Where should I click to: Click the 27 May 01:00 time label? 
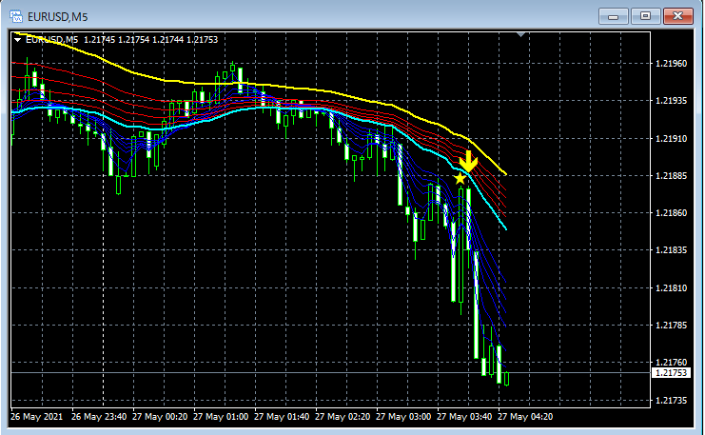(x=221, y=417)
